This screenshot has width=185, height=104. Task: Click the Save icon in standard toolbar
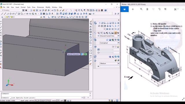pos(37,10)
